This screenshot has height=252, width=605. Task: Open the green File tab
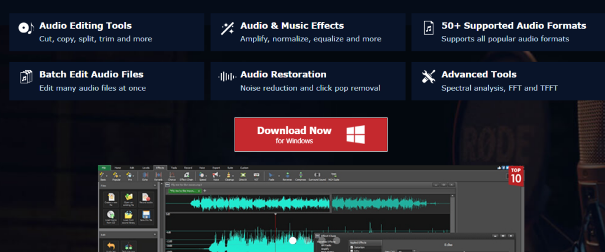click(104, 168)
